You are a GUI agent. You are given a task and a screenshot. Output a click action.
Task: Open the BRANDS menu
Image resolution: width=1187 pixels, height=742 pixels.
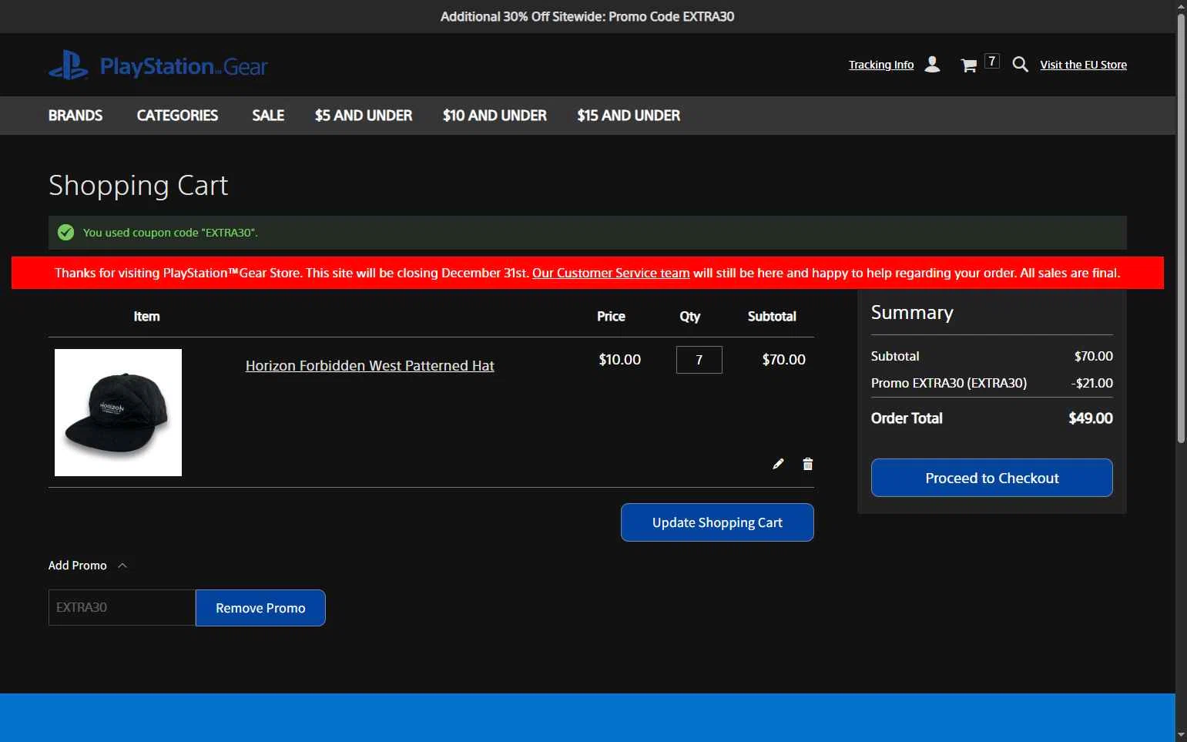tap(75, 116)
